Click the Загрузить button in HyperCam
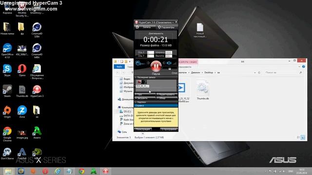The height and width of the screenshot is (175, 312). coord(145,98)
